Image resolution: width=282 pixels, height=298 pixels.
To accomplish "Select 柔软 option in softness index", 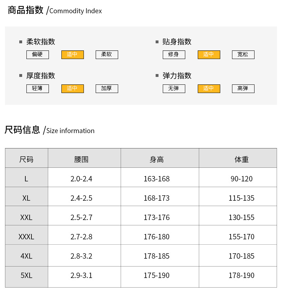I will 107,55.
